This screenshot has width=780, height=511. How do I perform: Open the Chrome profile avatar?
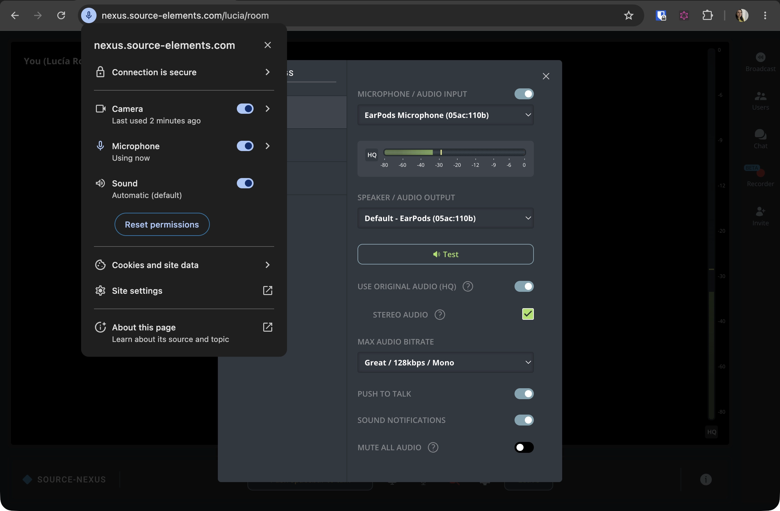[x=742, y=15]
